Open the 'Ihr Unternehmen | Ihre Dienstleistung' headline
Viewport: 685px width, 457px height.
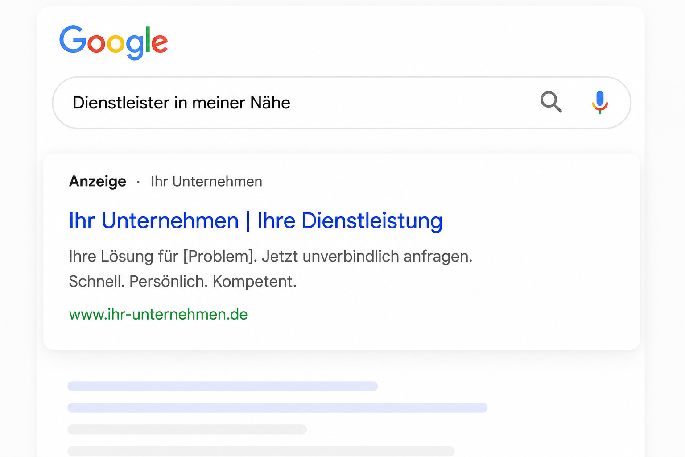256,221
